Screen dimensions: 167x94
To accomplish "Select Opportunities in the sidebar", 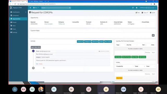I will click(x=18, y=19).
